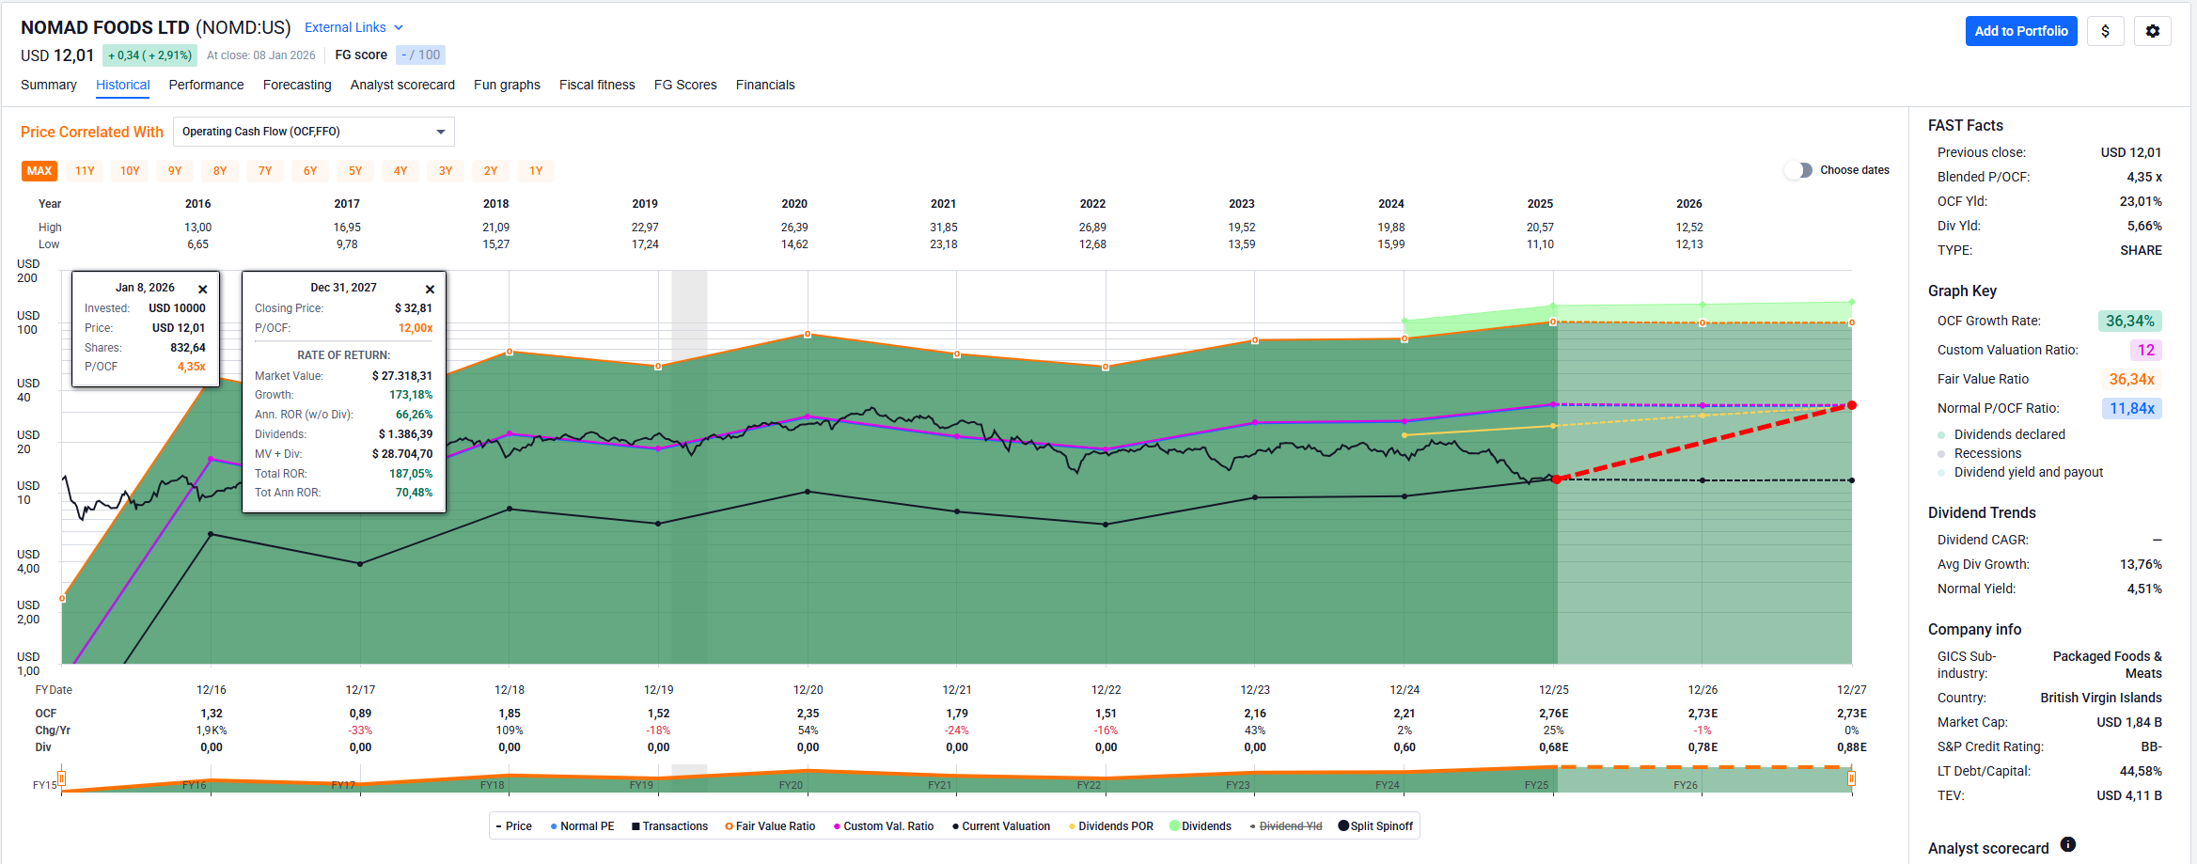2197x864 pixels.
Task: Click the right range slider handle
Action: coord(1851,778)
